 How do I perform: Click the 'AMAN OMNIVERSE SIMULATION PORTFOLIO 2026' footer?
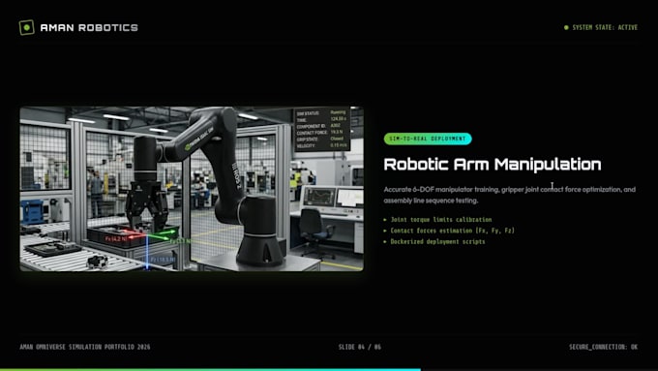tap(85, 347)
